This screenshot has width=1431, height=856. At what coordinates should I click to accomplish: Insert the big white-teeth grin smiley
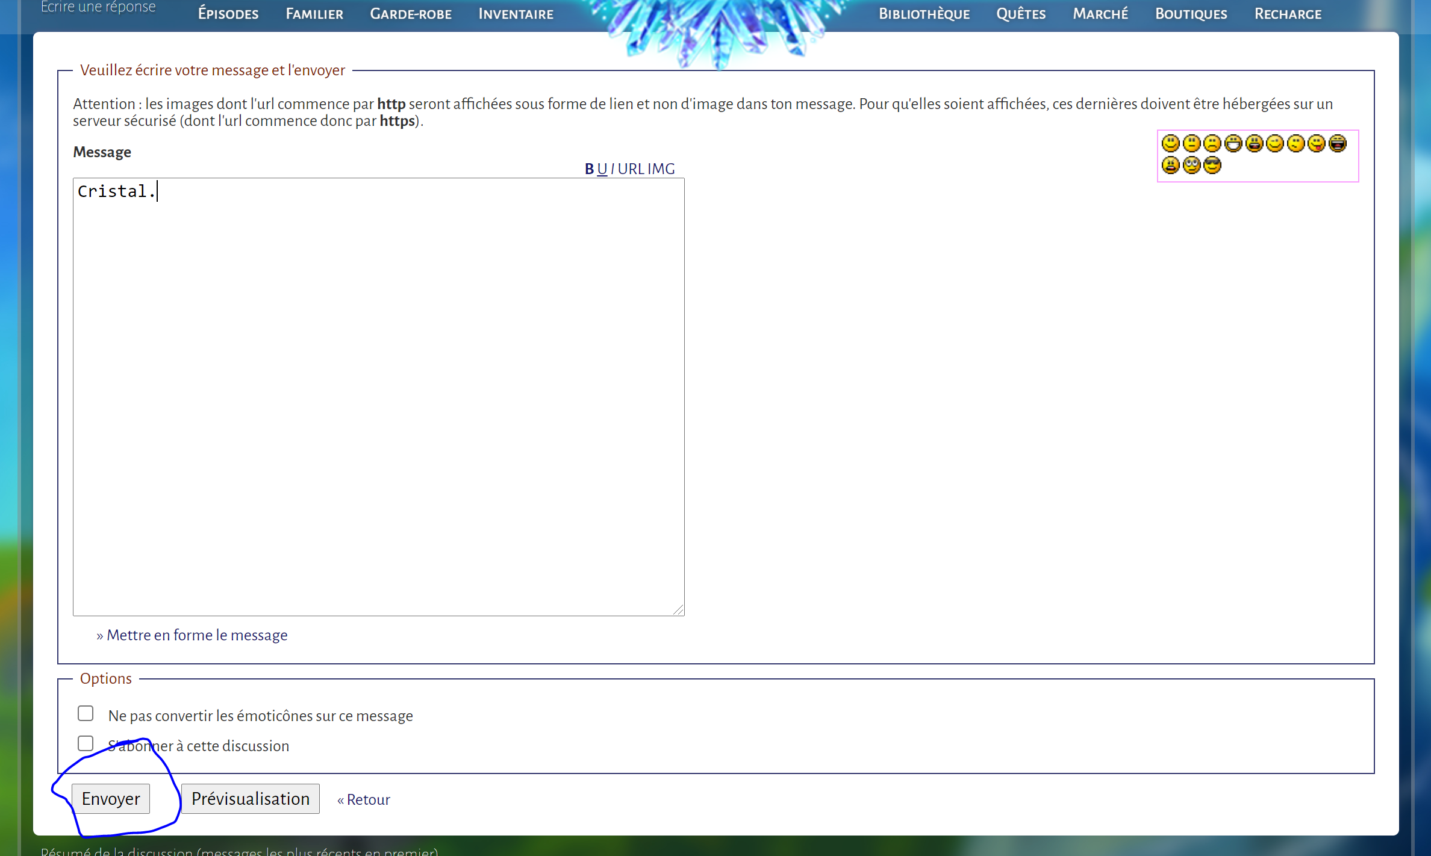coord(1233,143)
